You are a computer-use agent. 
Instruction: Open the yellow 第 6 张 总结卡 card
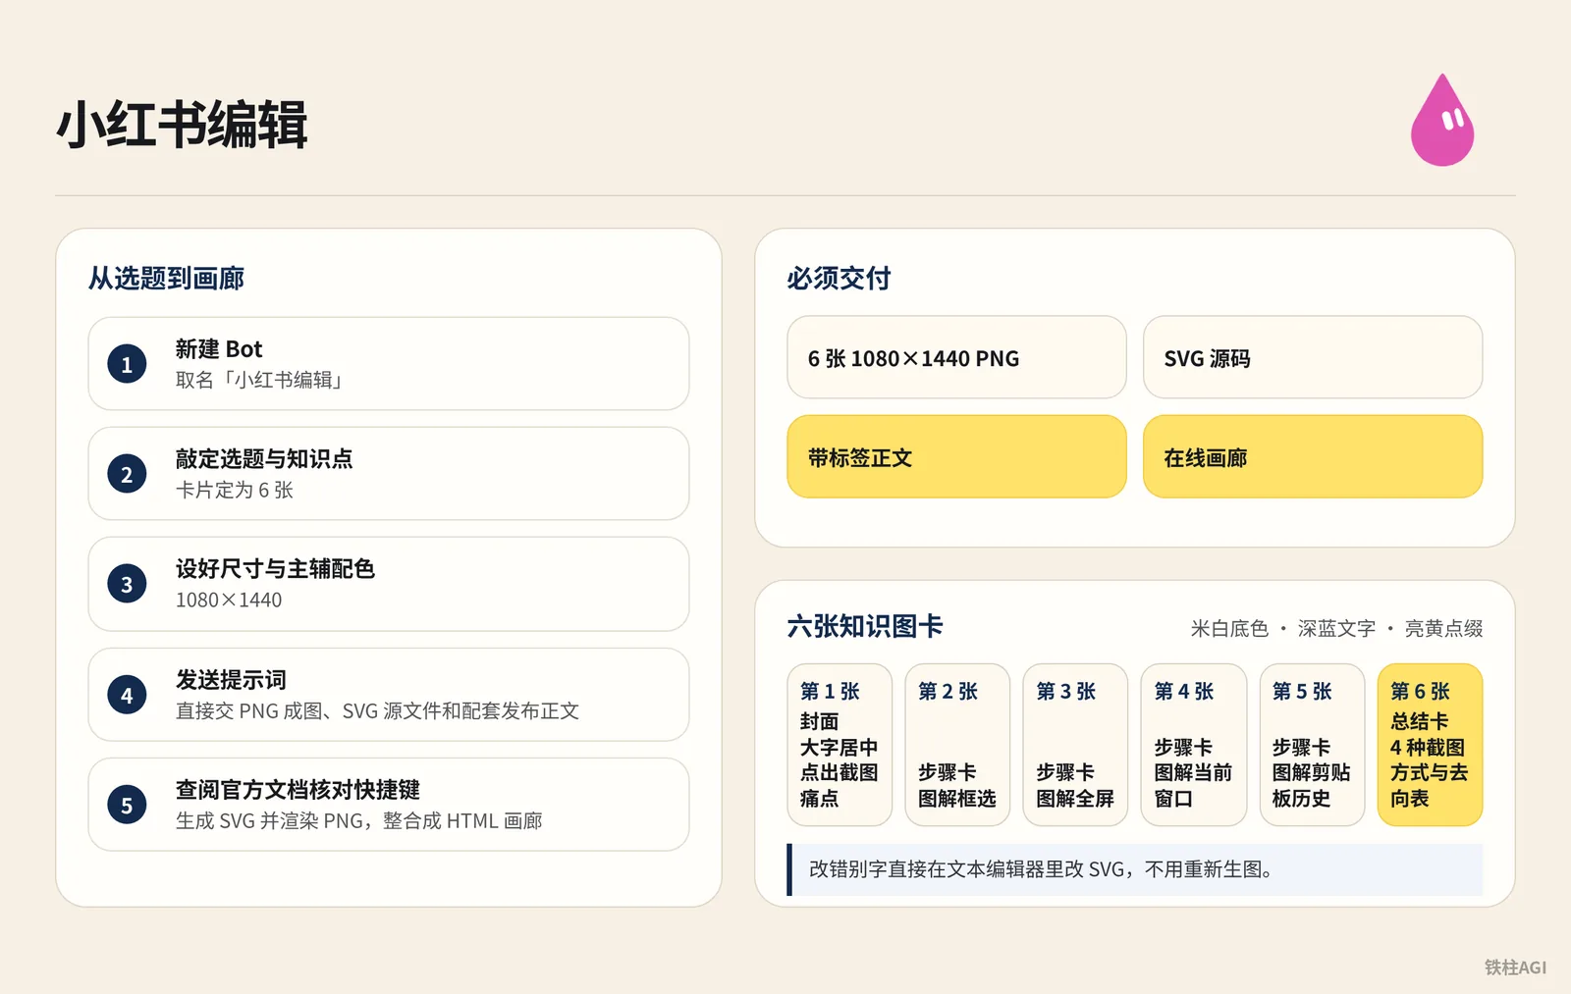pyautogui.click(x=1430, y=745)
